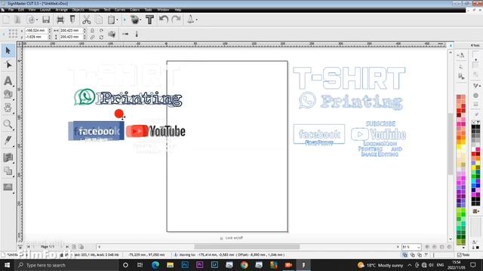Open Photoshop from the taskbar
This screenshot has width=483, height=271.
coord(185,265)
